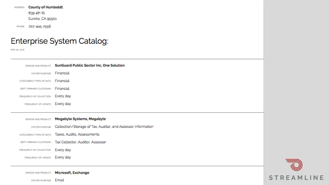This screenshot has height=185, width=329.
Task: Select the Megabyte system purpose description
Action: [x=104, y=127]
